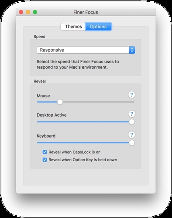This screenshot has width=172, height=218.
Task: Open help for Desktop Active setting
Action: [x=131, y=114]
